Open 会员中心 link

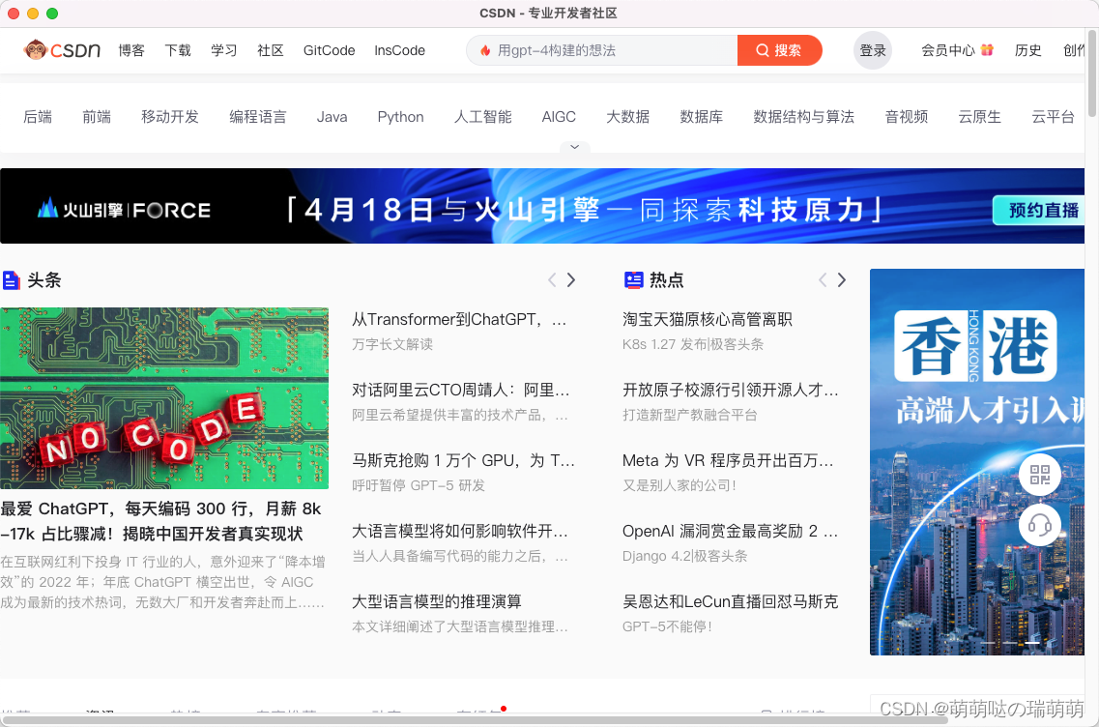click(x=947, y=50)
